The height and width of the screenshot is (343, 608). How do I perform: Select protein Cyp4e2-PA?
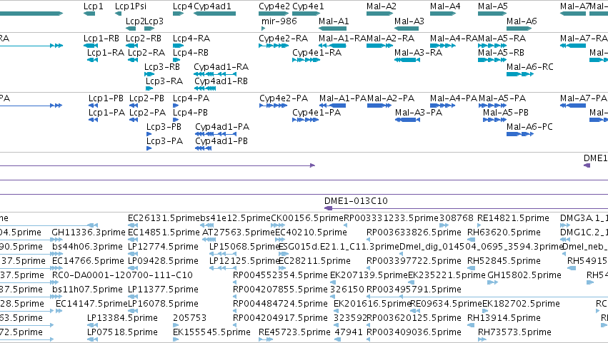click(x=274, y=106)
